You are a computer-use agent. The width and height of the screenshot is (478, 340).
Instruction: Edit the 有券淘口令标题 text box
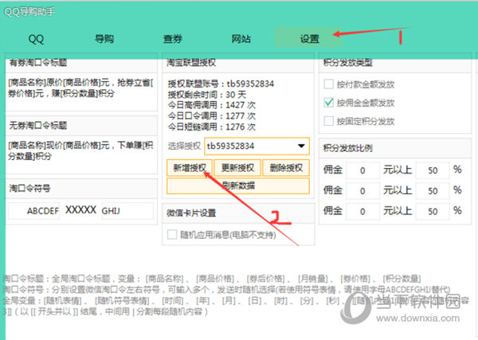(x=81, y=92)
